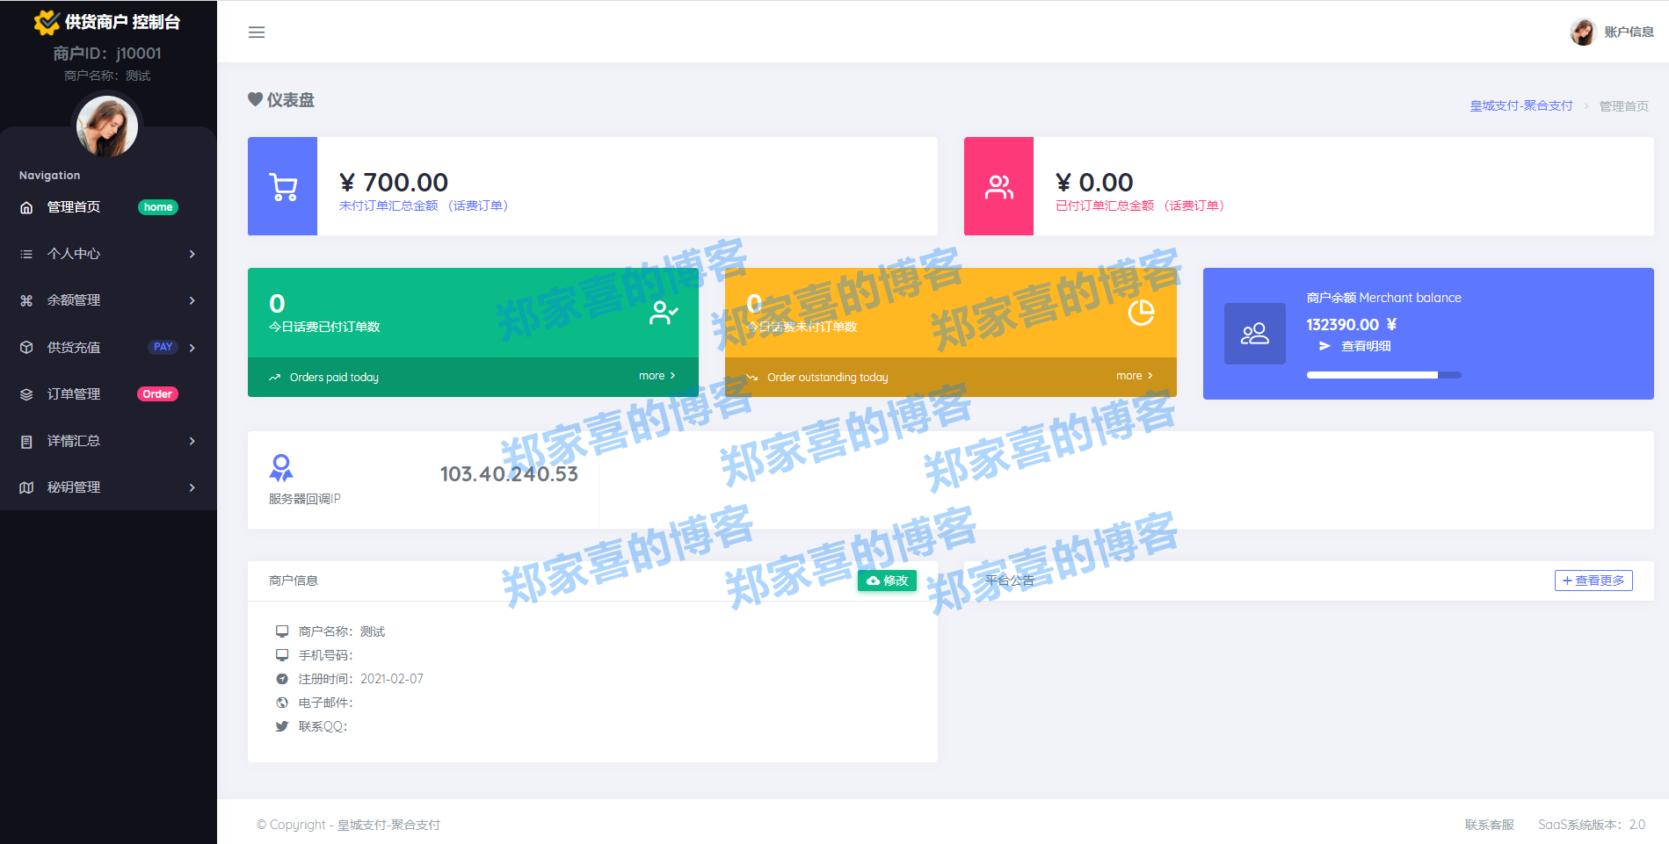
Task: Click 皇城支付-聚合支付 breadcrumb link
Action: click(x=1521, y=105)
